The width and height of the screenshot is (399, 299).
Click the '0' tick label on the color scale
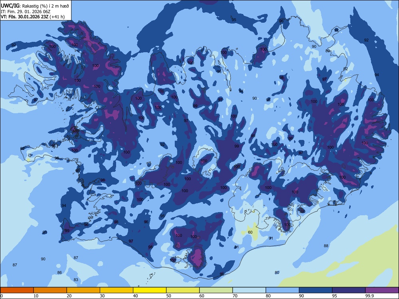tap(2, 296)
